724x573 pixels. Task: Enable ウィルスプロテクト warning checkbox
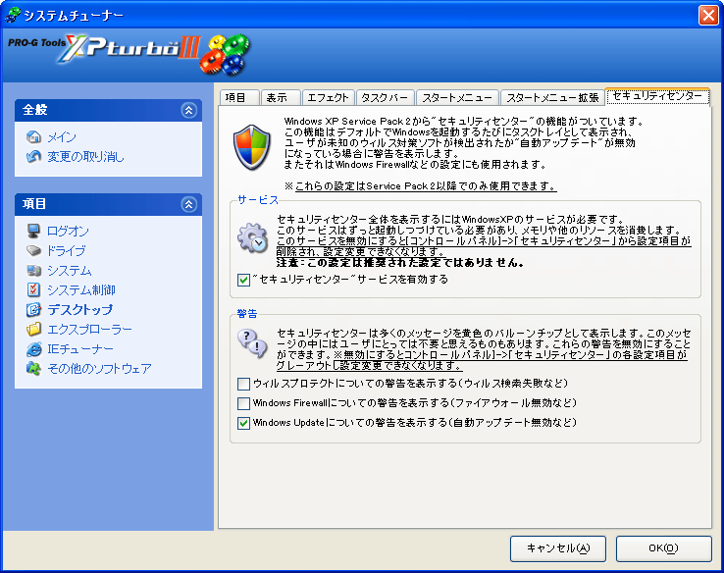click(x=243, y=384)
